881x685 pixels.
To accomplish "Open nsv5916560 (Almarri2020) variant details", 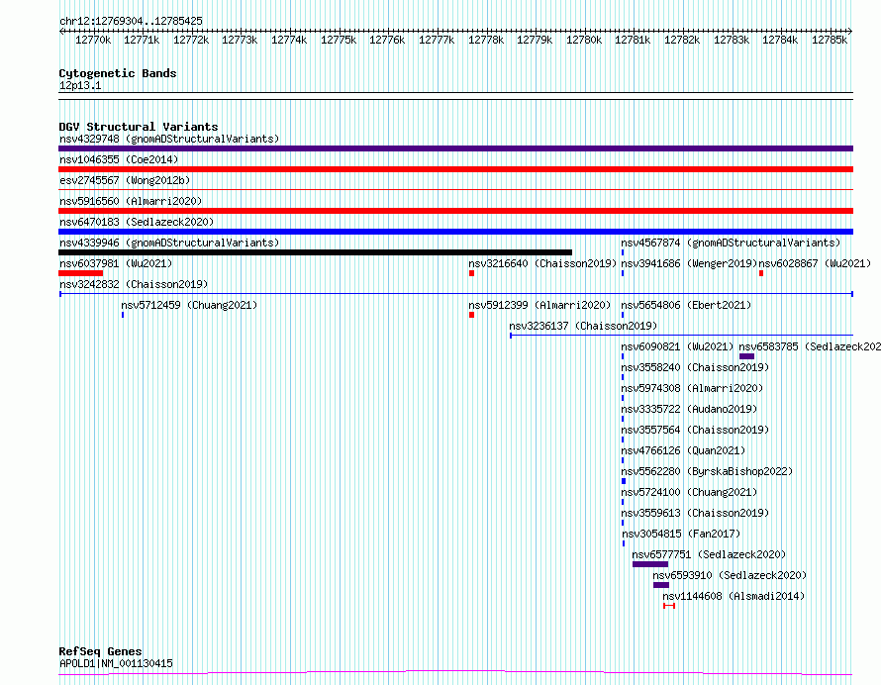I will [x=131, y=201].
